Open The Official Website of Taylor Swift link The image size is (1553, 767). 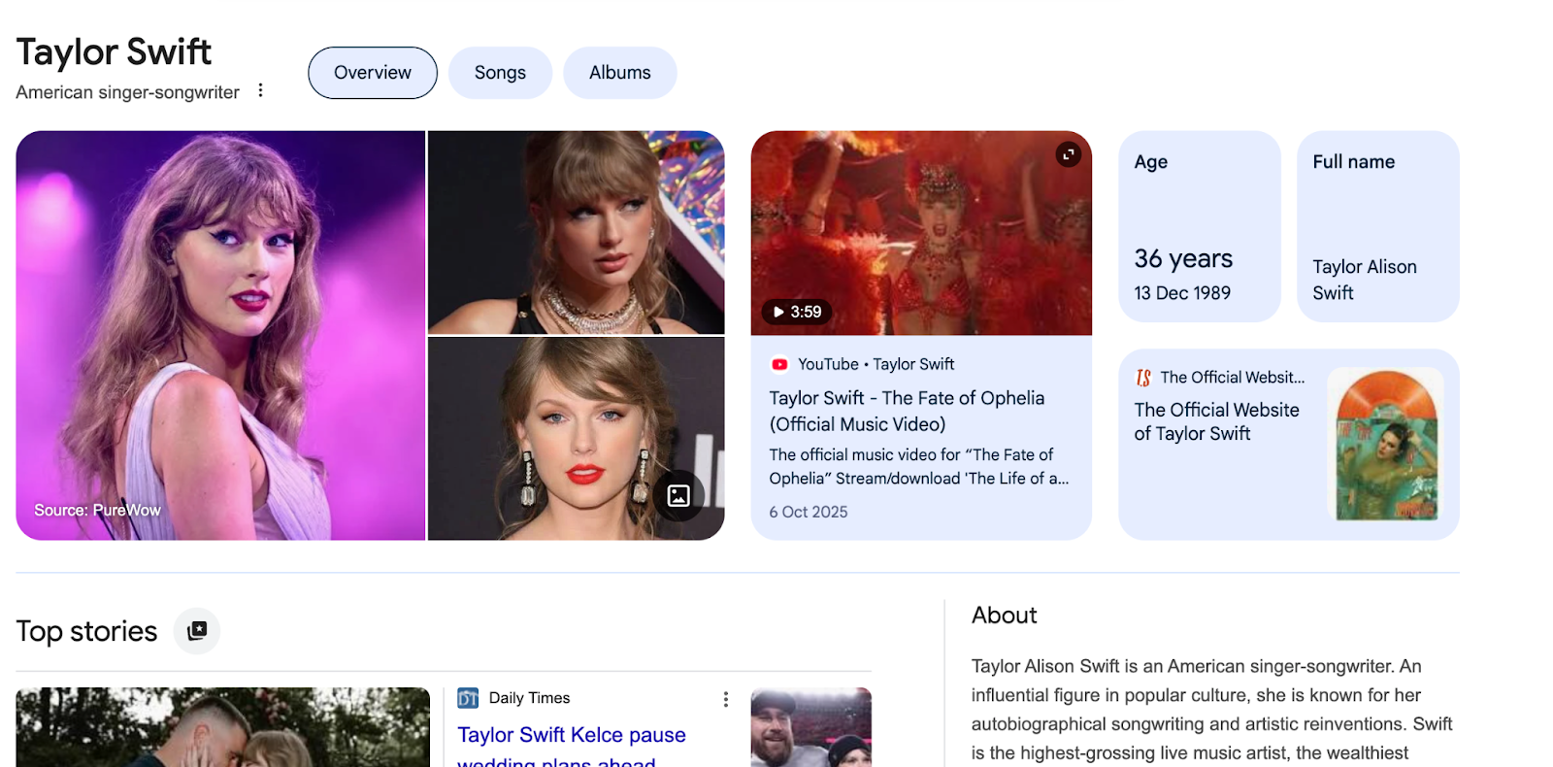pos(1216,422)
